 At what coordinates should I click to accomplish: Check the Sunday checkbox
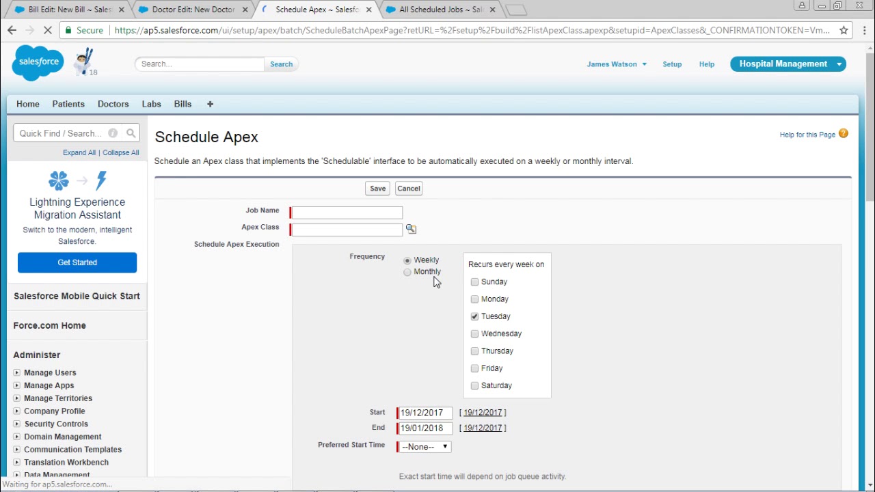pyautogui.click(x=474, y=282)
